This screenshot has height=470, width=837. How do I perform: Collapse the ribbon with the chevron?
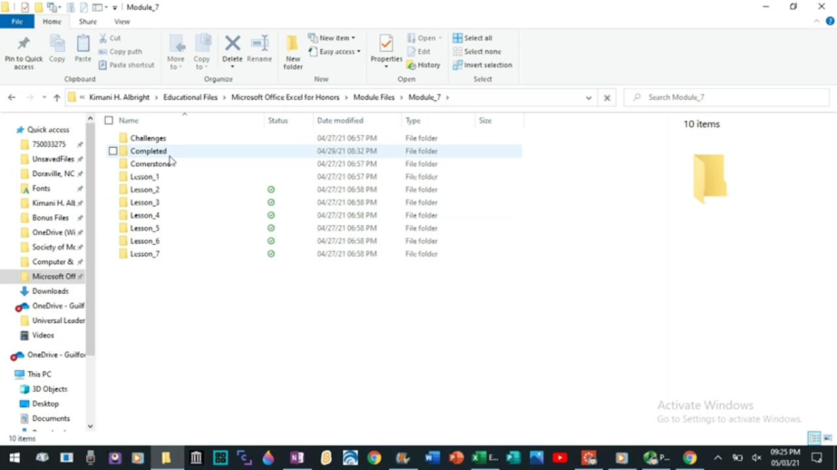pos(816,22)
